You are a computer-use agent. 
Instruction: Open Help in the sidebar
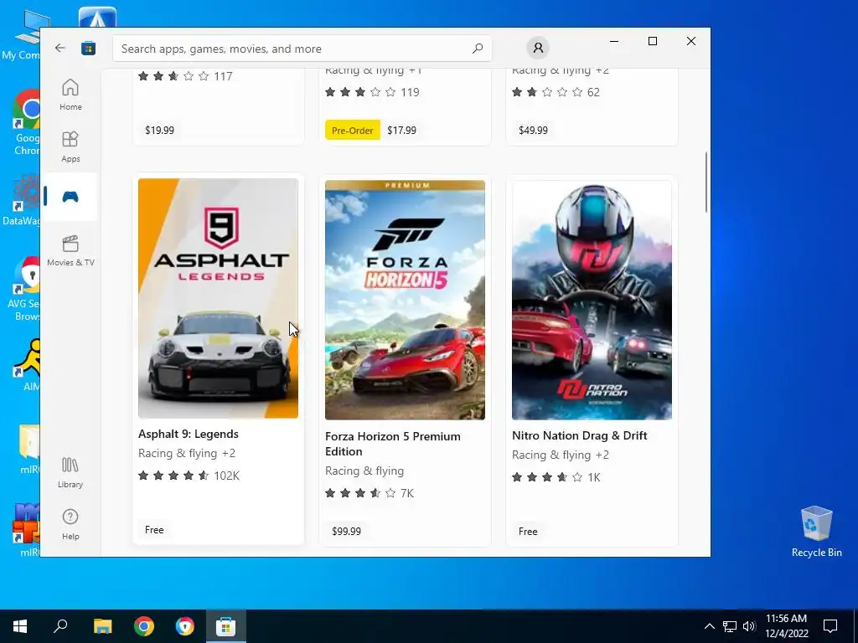click(x=70, y=524)
